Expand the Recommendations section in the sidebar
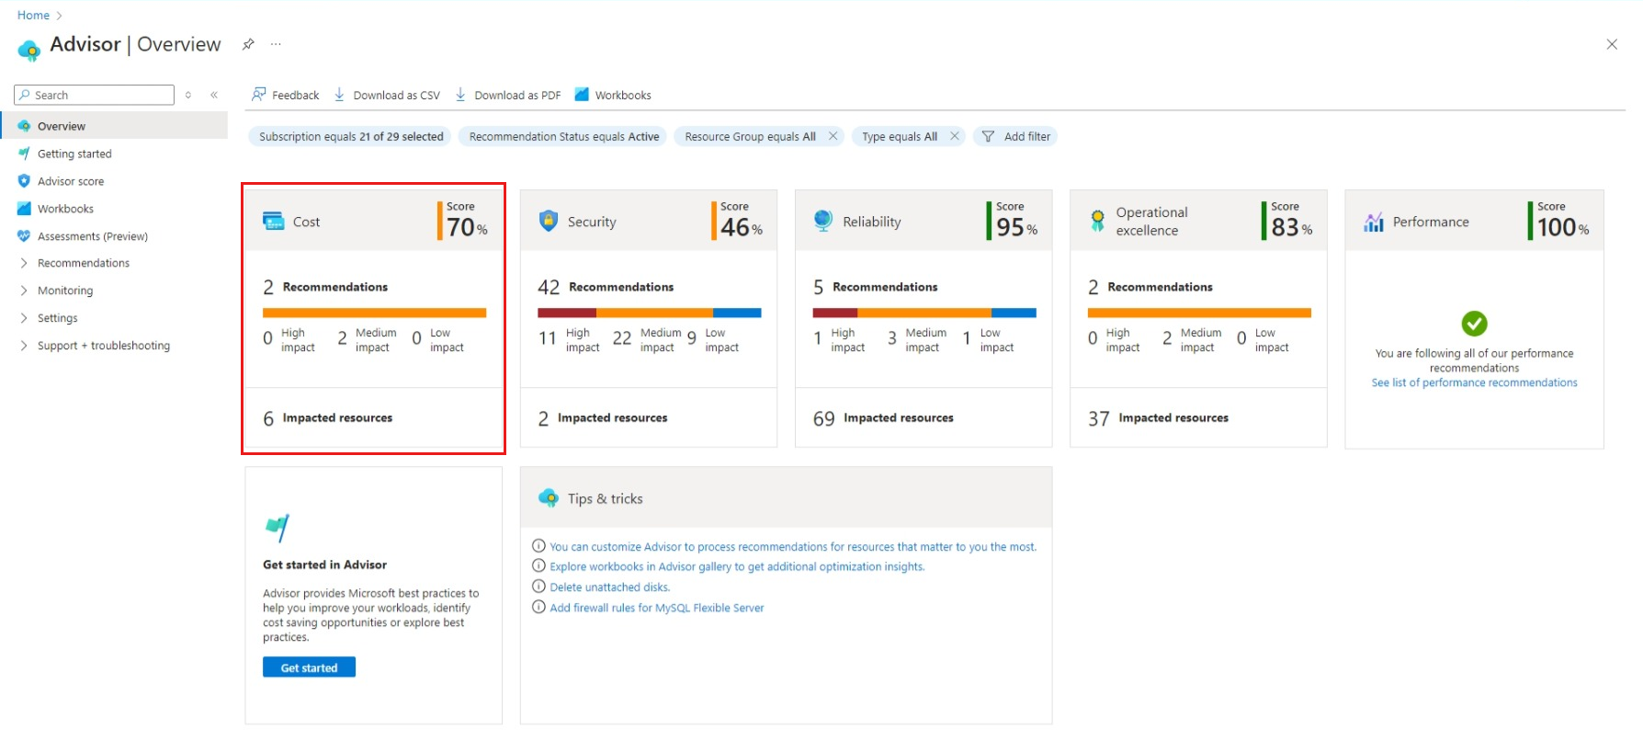The width and height of the screenshot is (1643, 741). pos(24,263)
